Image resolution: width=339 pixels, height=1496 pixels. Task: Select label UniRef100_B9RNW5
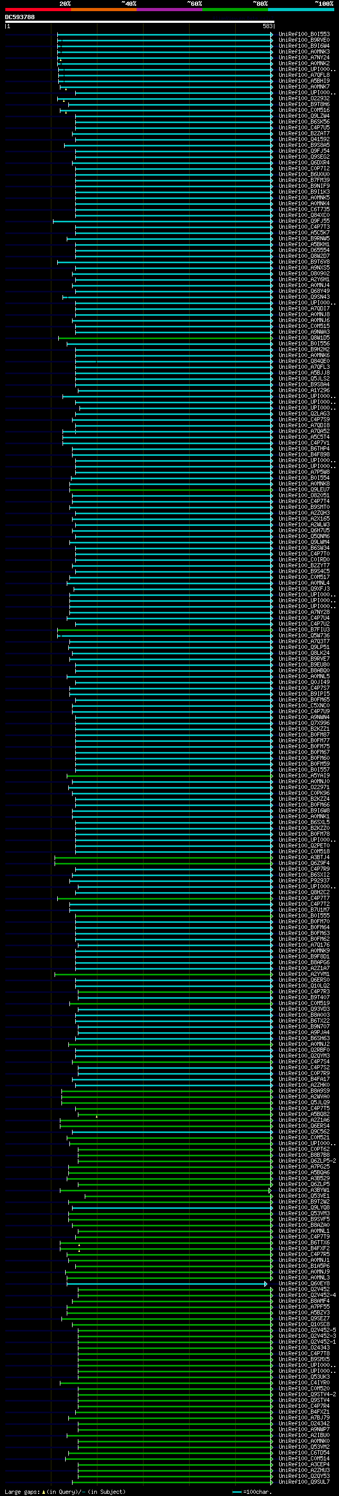304,239
